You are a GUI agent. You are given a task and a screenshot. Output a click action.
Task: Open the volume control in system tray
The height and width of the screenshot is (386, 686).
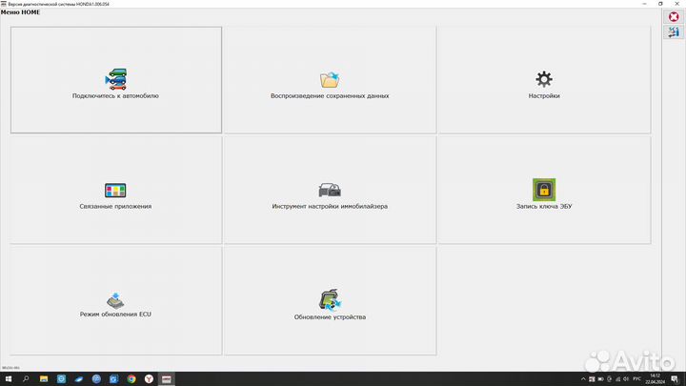624,378
